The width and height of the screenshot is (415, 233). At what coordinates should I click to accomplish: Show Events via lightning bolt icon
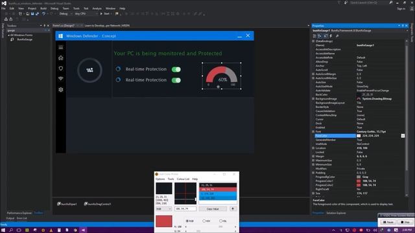331,36
